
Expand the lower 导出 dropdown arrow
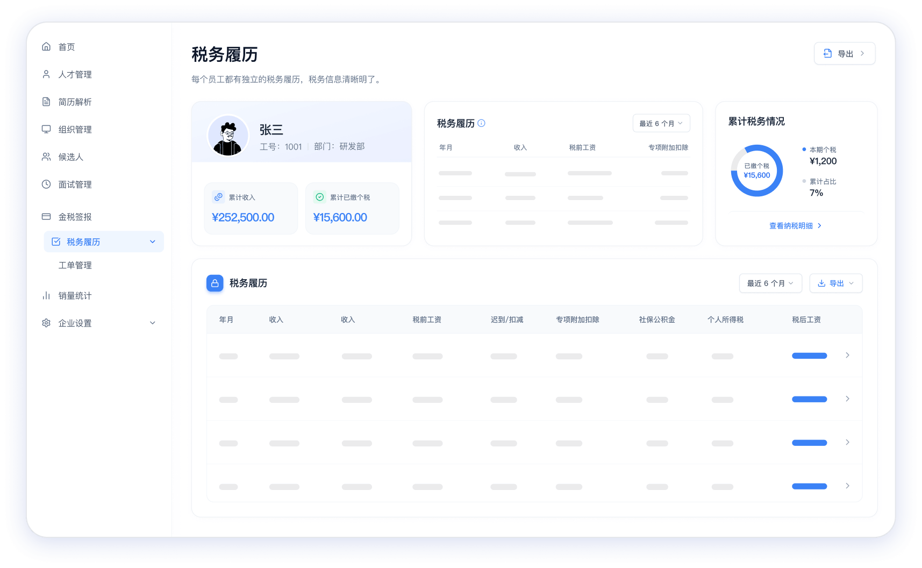tap(851, 283)
